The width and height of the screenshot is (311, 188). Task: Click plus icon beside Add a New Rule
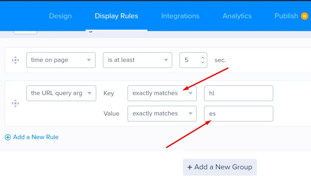pyautogui.click(x=8, y=137)
